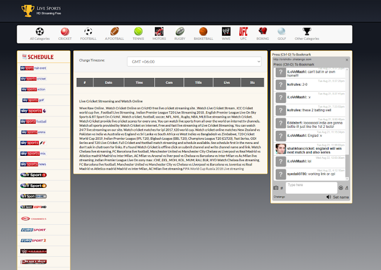Select the Cricket category ball icon
381x270 pixels.
click(65, 32)
